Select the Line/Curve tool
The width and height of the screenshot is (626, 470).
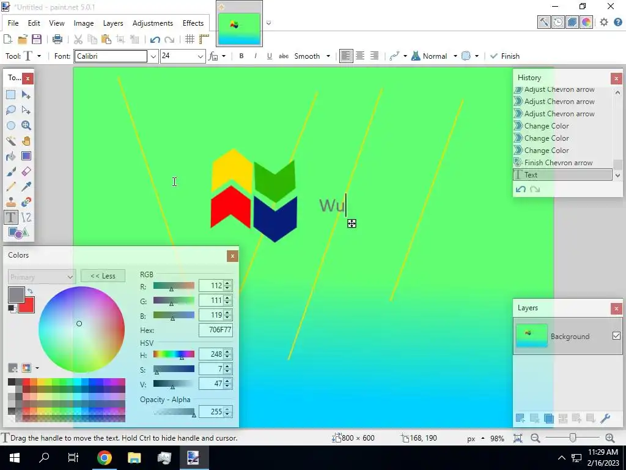(x=26, y=217)
